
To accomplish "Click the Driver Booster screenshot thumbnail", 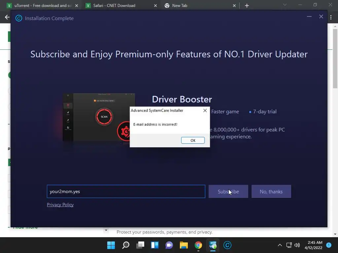I will [99, 117].
